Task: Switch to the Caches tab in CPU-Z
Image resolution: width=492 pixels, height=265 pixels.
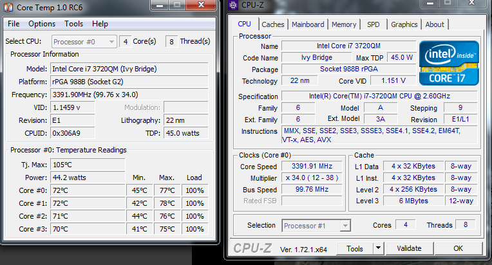Action: (x=272, y=24)
